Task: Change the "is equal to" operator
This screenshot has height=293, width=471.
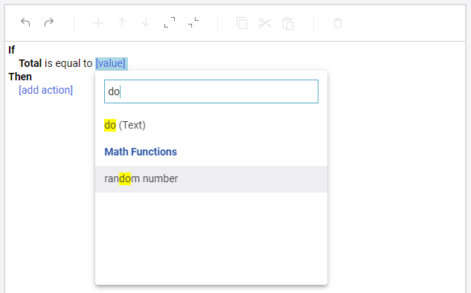Action: click(68, 63)
